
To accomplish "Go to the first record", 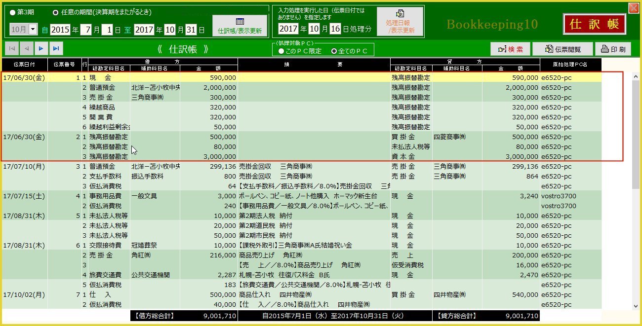I will click(x=12, y=48).
